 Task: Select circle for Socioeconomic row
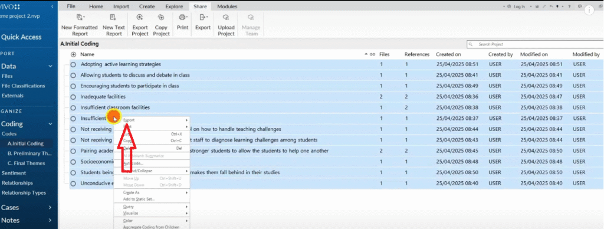coord(73,162)
